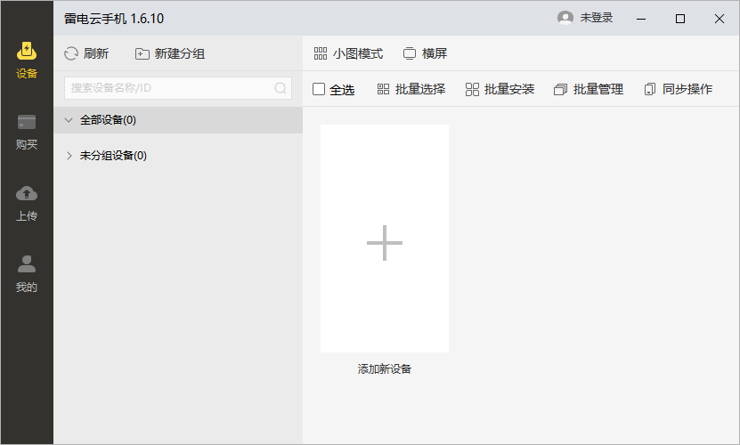Toggle 横屏 landscape orientation
The height and width of the screenshot is (445, 740).
click(425, 53)
